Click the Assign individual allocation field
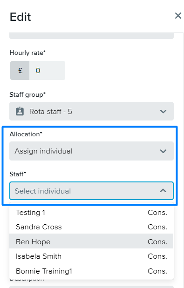 (x=92, y=151)
